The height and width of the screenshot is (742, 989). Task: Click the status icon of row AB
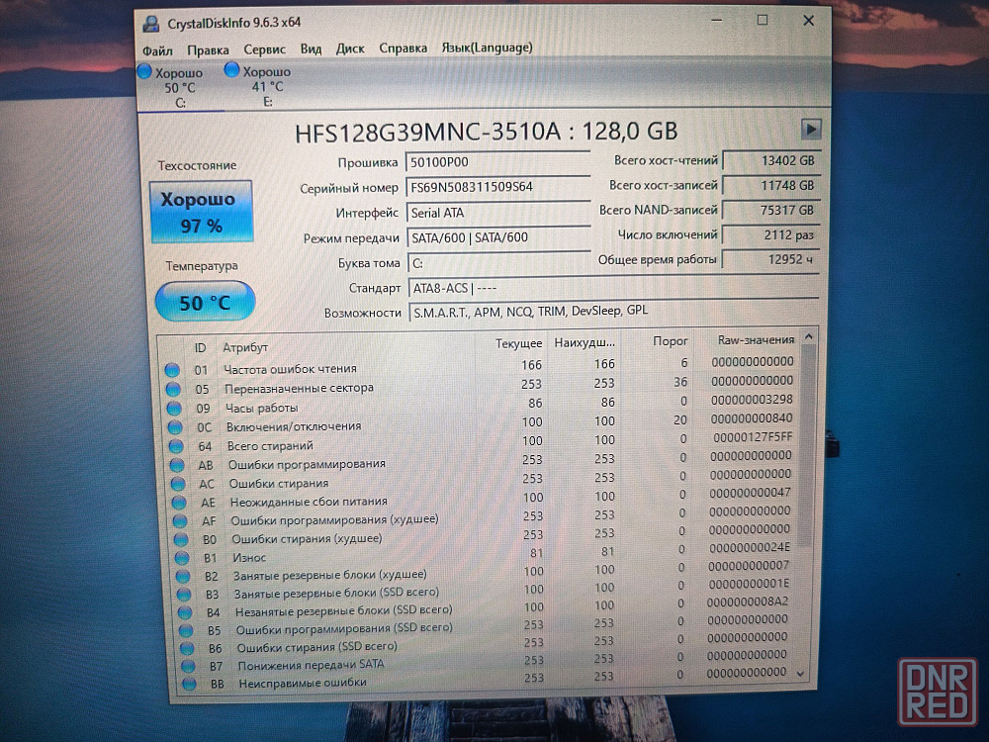click(177, 465)
